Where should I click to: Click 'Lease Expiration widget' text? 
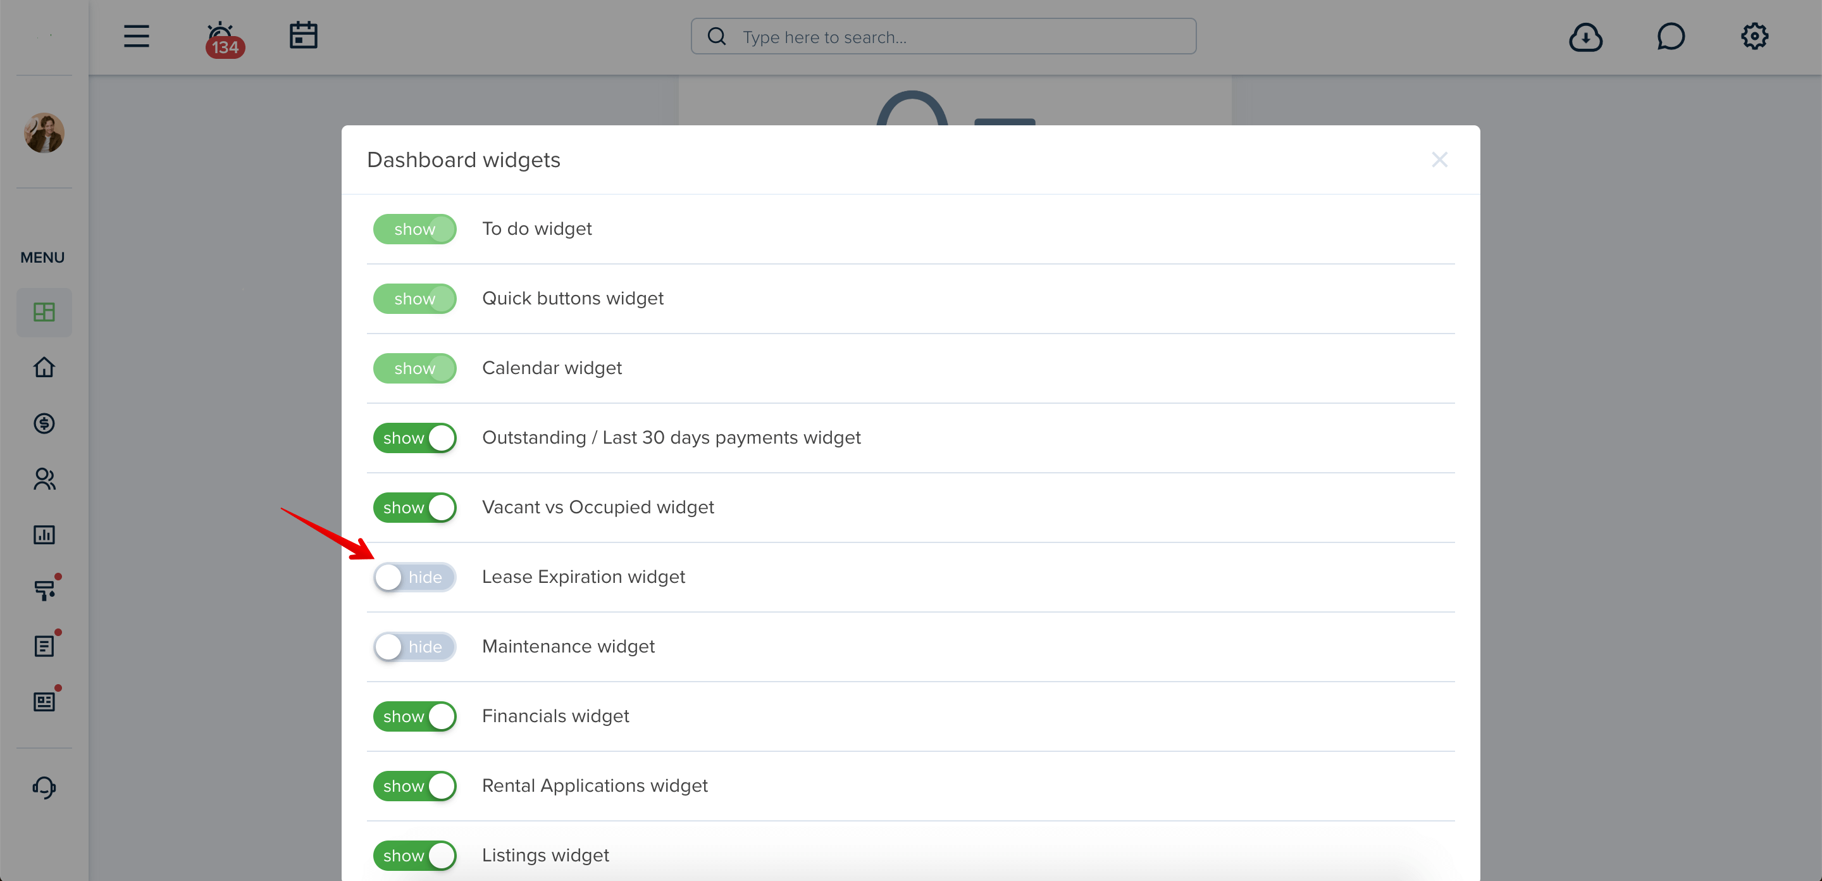583,577
